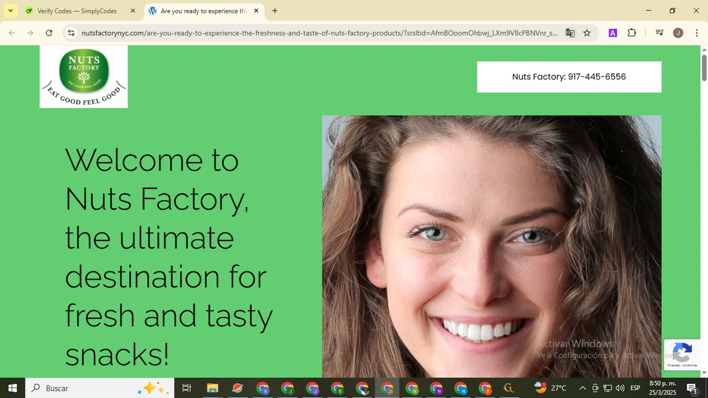The width and height of the screenshot is (708, 398).
Task: Open the volume speaker tray icon
Action: pyautogui.click(x=620, y=388)
